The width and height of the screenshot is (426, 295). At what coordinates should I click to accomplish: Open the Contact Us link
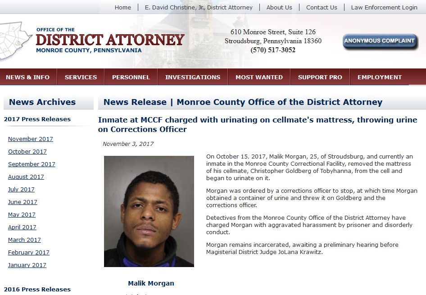[x=322, y=7]
